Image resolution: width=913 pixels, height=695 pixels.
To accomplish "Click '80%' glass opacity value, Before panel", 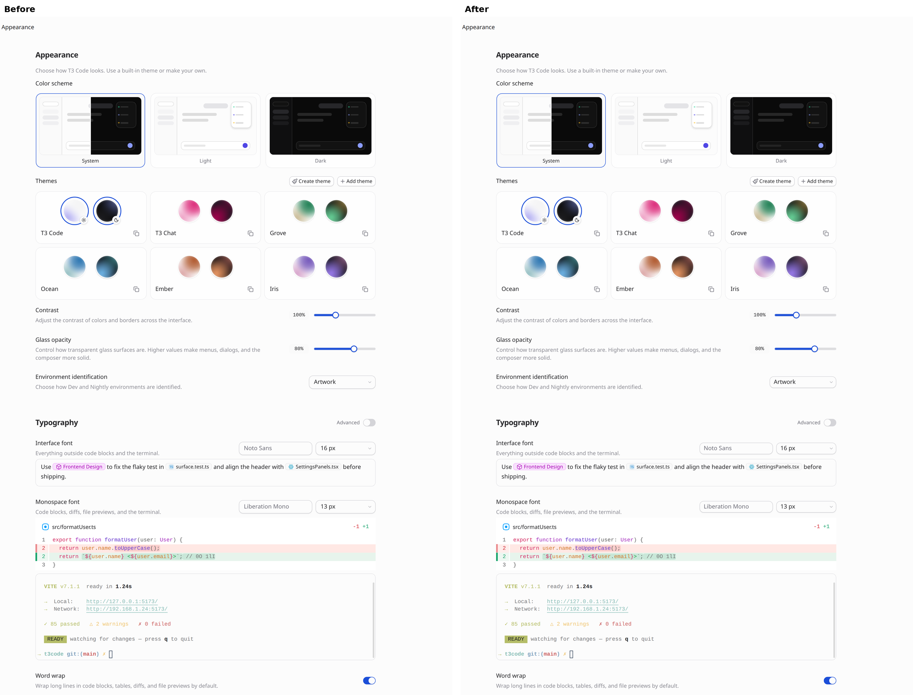I will (x=299, y=349).
